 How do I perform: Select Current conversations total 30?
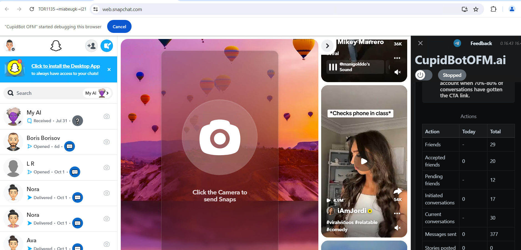click(493, 218)
